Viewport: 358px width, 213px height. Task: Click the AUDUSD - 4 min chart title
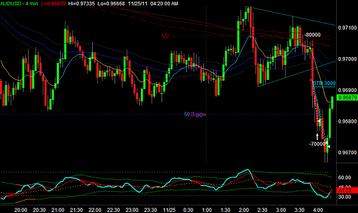19,3
